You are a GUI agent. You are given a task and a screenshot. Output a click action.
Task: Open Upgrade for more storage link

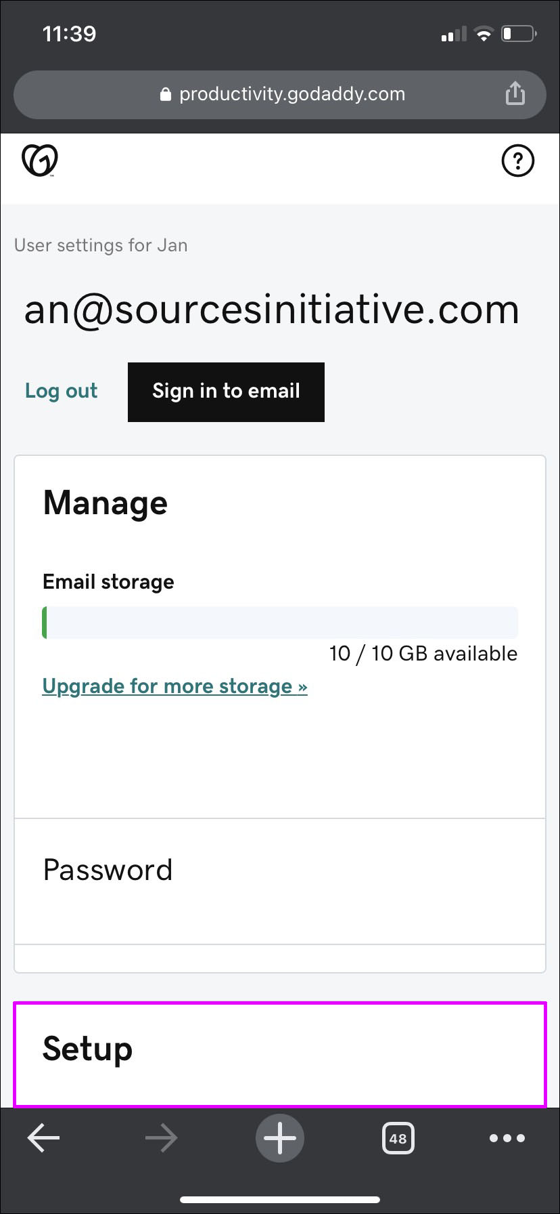tap(174, 686)
